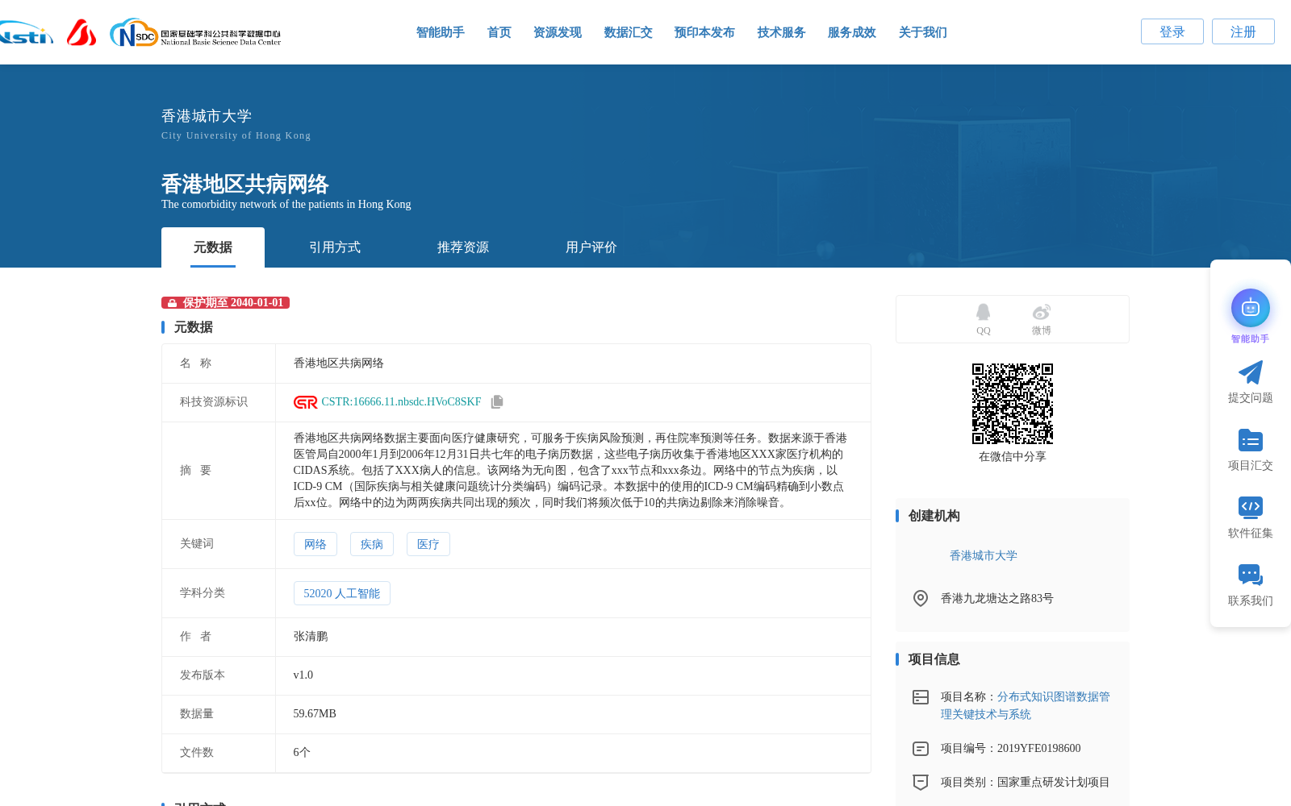Click 项目类别 国家重点研发计划项目 text
The image size is (1291, 806).
[1025, 782]
